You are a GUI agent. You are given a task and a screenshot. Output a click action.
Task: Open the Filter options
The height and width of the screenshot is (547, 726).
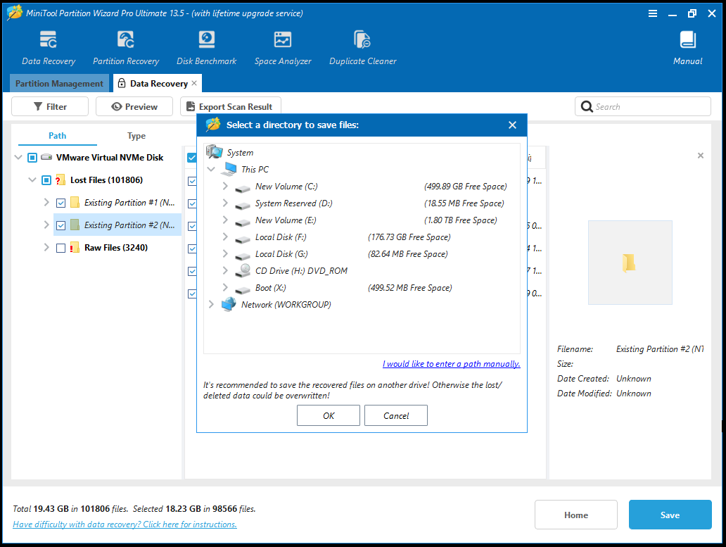point(49,106)
